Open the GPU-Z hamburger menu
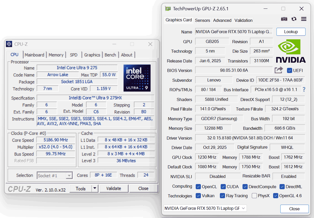The width and height of the screenshot is (314, 218). pyautogui.click(x=303, y=19)
